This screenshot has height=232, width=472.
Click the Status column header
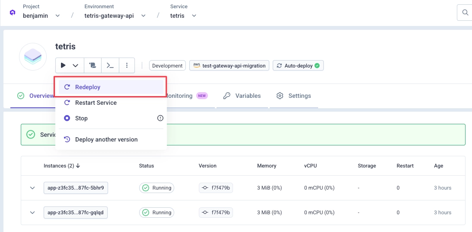point(146,166)
